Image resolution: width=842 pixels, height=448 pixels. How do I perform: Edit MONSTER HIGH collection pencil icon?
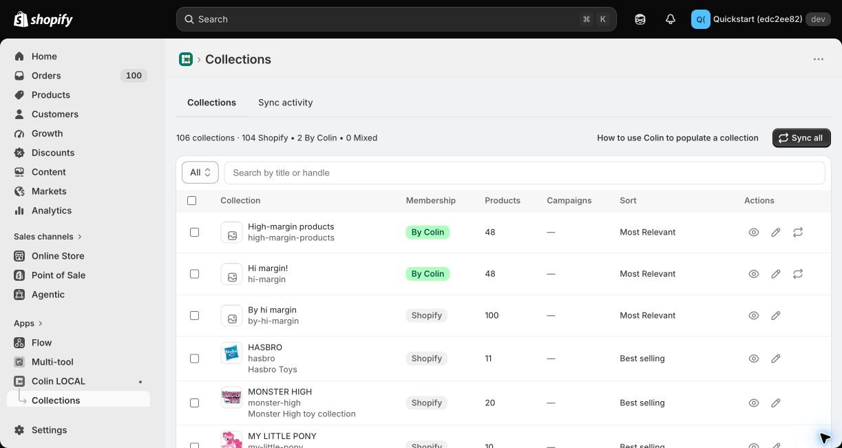(776, 403)
